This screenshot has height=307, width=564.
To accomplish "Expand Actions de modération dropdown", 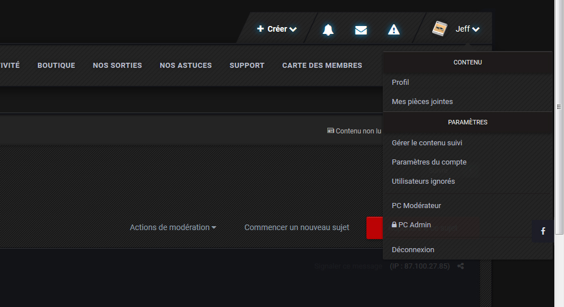I will point(173,227).
